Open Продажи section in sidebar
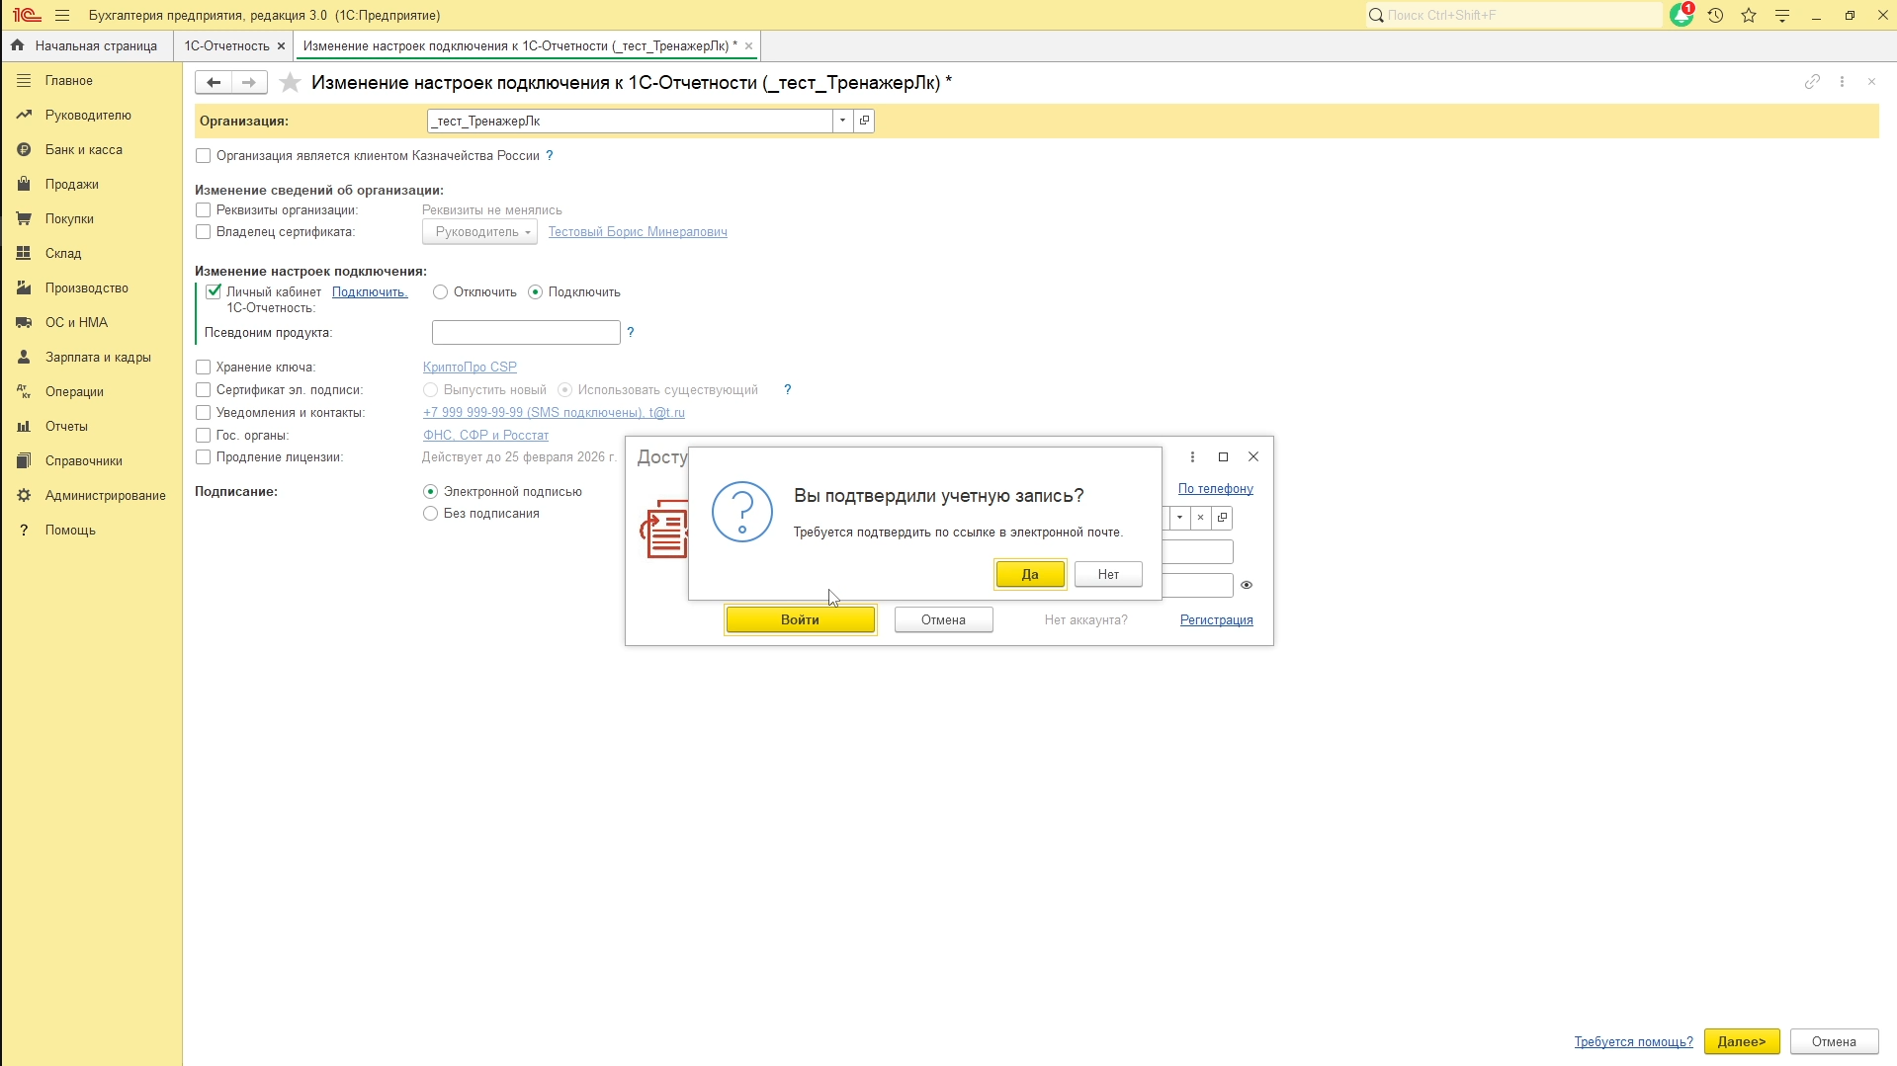This screenshot has height=1066, width=1897. tap(92, 184)
